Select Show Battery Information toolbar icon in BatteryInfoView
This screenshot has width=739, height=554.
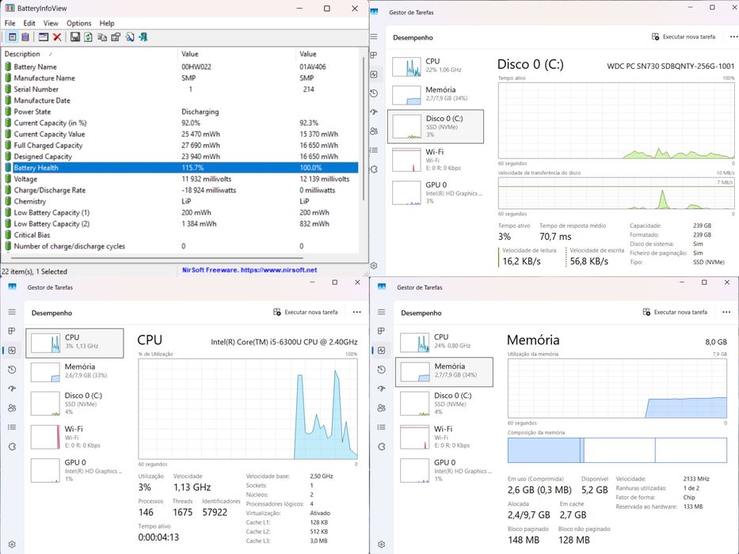[13, 36]
